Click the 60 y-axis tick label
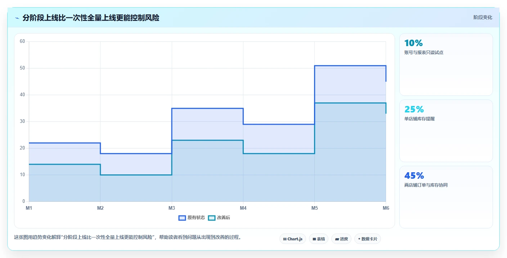This screenshot has height=258, width=507. click(22, 41)
